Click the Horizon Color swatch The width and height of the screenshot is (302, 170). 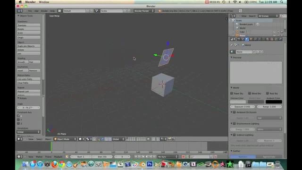coord(238,102)
